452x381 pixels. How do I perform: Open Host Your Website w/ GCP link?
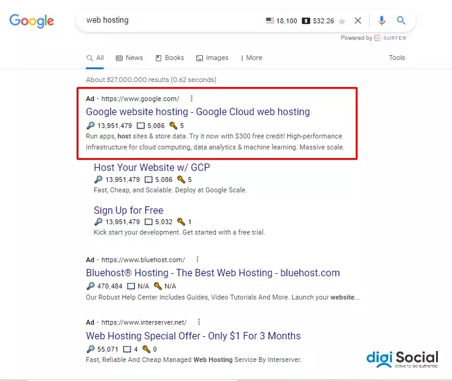tap(152, 167)
